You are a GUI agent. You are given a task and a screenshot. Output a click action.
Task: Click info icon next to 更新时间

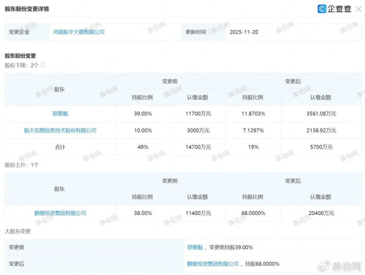click(210, 32)
